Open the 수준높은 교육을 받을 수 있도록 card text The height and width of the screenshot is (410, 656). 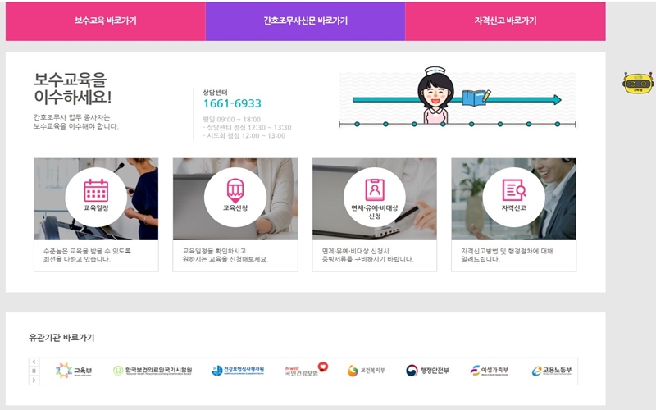pos(87,255)
